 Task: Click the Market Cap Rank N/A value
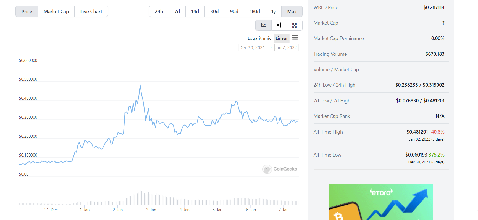tap(440, 116)
